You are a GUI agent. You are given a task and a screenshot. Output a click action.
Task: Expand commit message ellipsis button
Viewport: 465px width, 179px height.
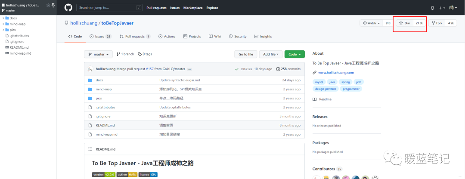pyautogui.click(x=189, y=69)
